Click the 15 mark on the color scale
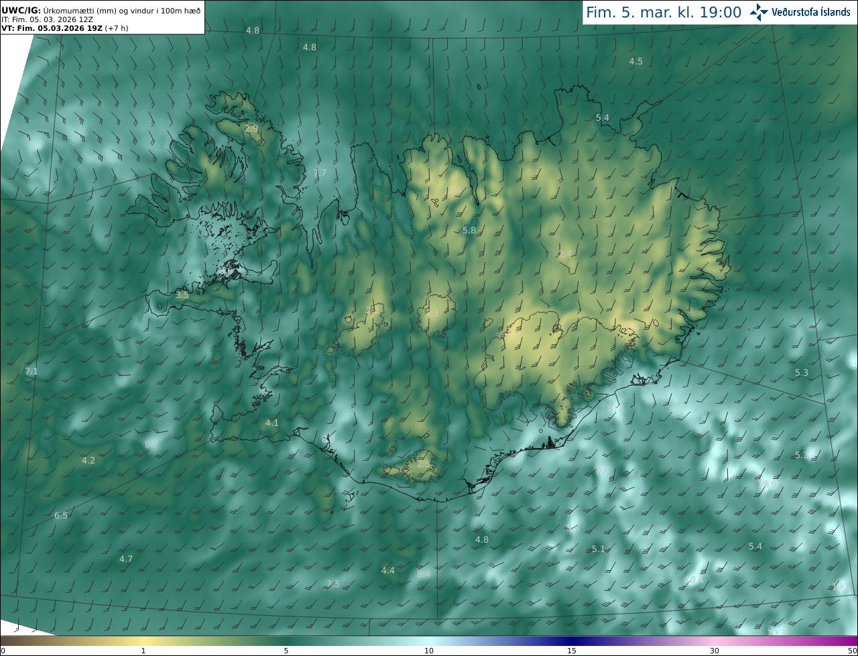 click(x=572, y=651)
